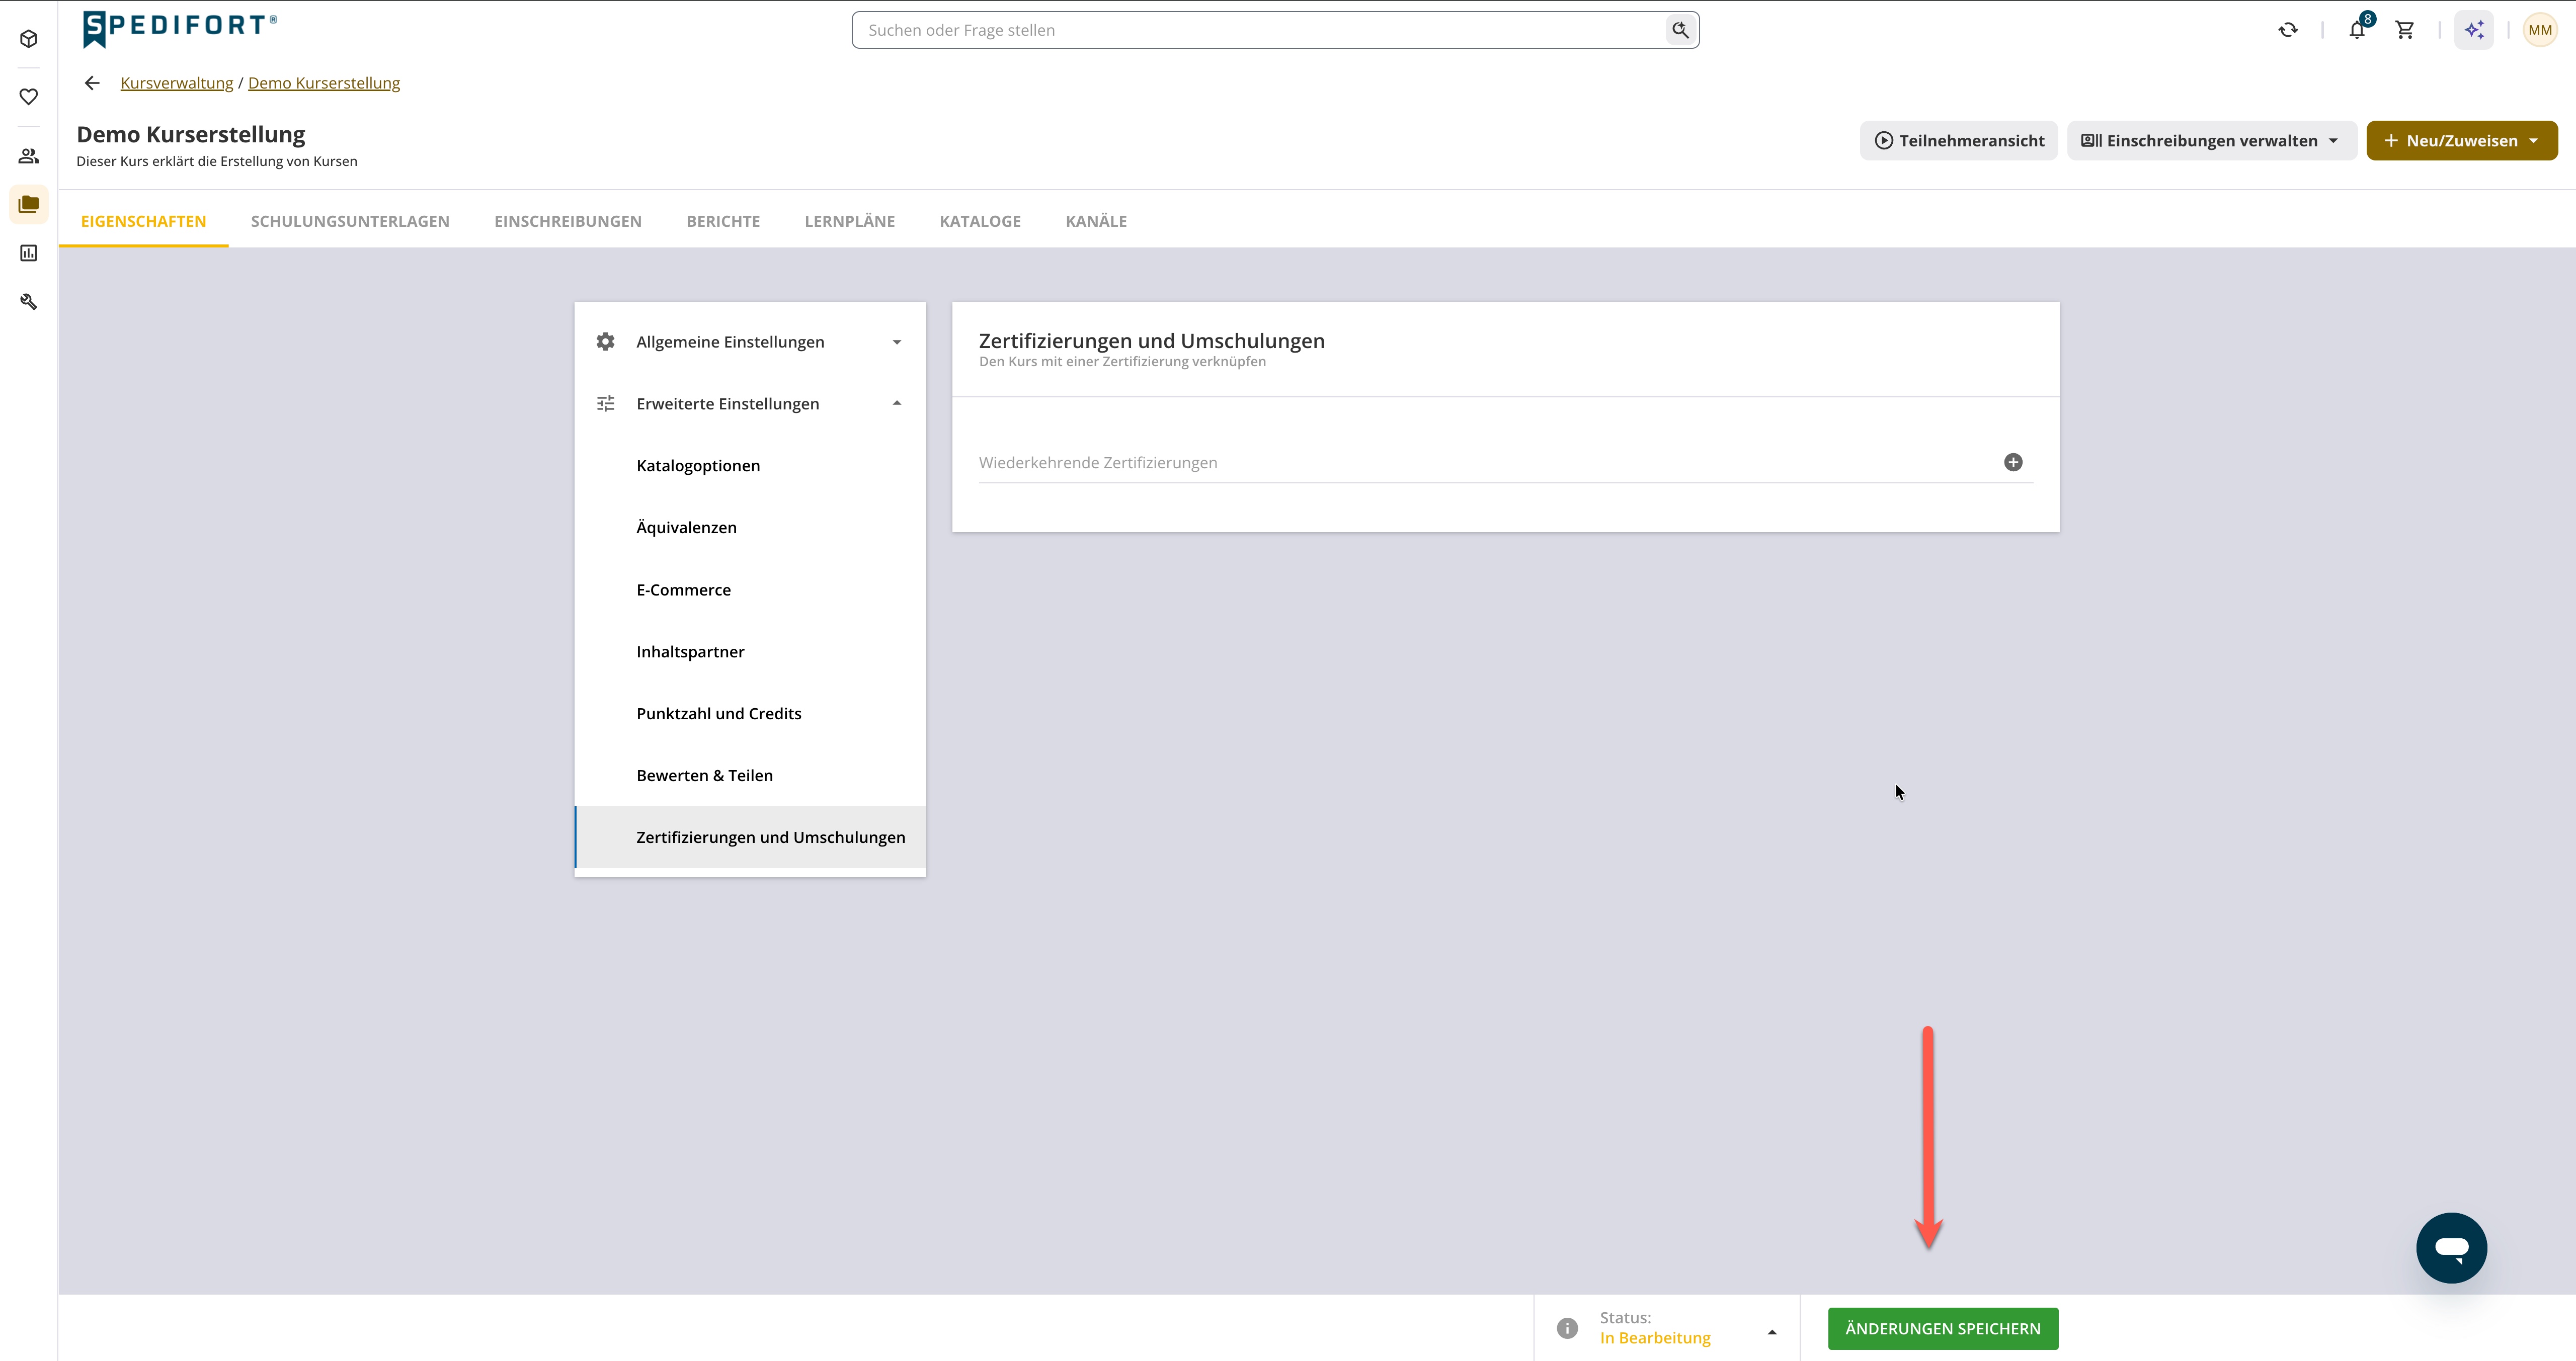Open the shopping cart icon

[2405, 30]
